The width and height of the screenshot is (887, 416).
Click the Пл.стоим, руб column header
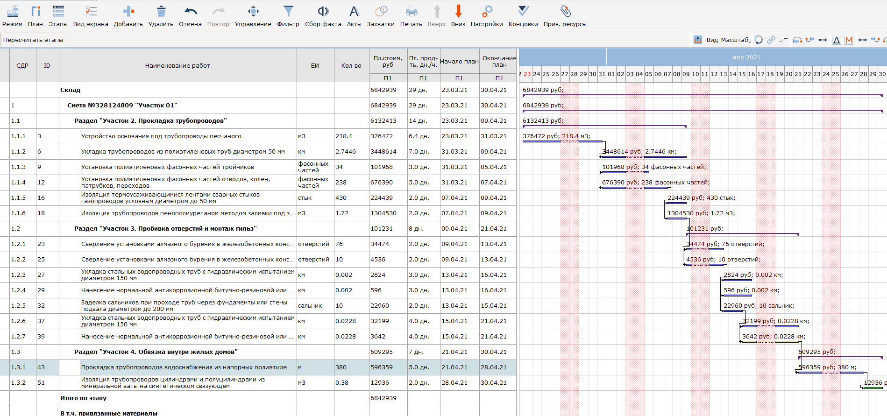point(388,61)
